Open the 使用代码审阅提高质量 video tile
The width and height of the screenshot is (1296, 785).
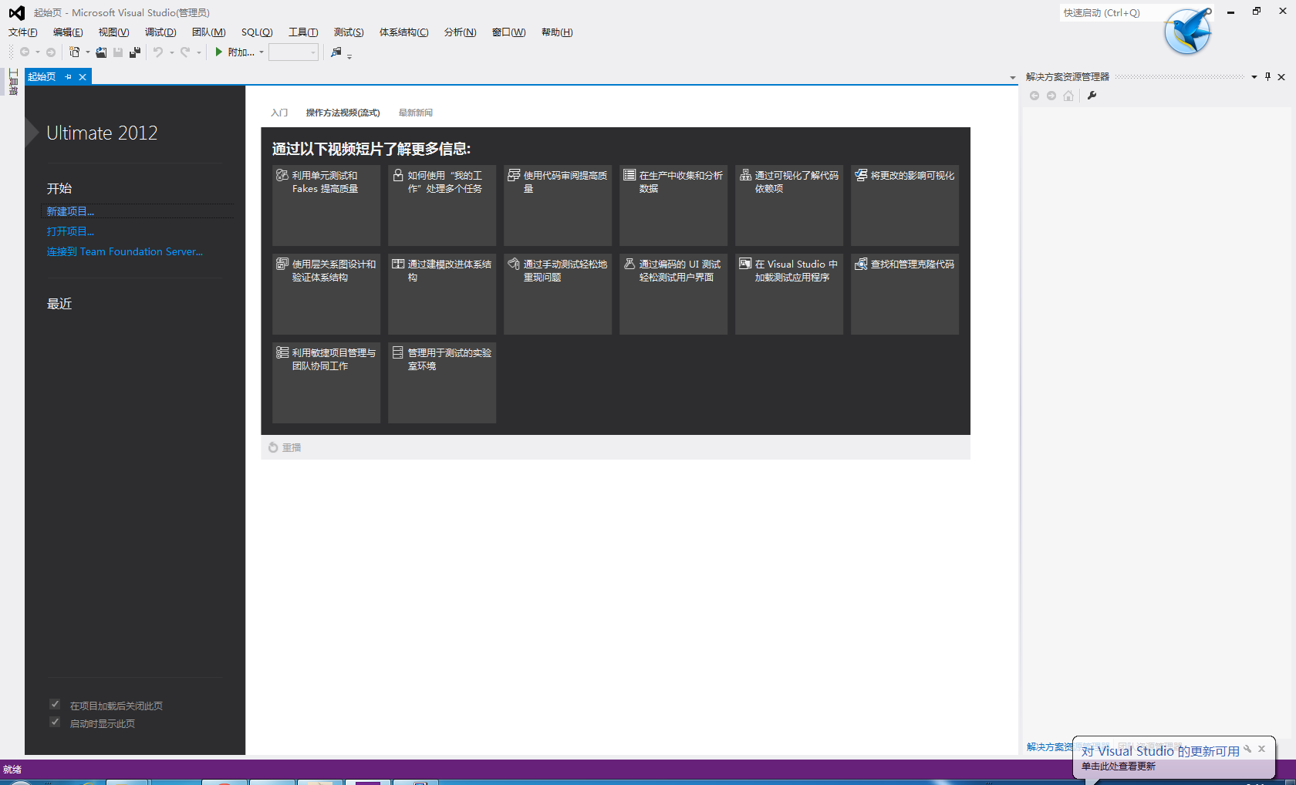[x=558, y=205]
